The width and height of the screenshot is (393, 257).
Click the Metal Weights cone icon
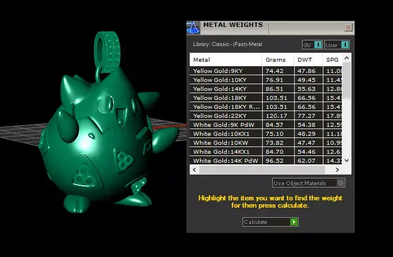193,28
